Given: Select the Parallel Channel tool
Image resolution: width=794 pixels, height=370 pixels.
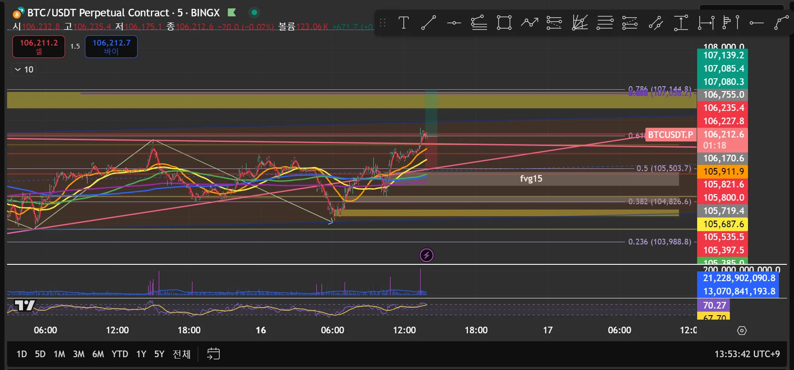Looking at the screenshot, I should (656, 23).
